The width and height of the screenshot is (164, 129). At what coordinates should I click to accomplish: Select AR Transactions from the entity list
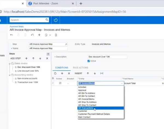coord(86,108)
